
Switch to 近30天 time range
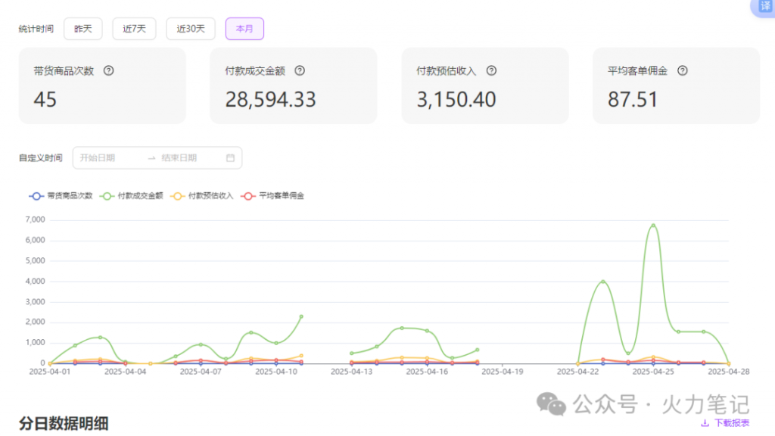190,29
